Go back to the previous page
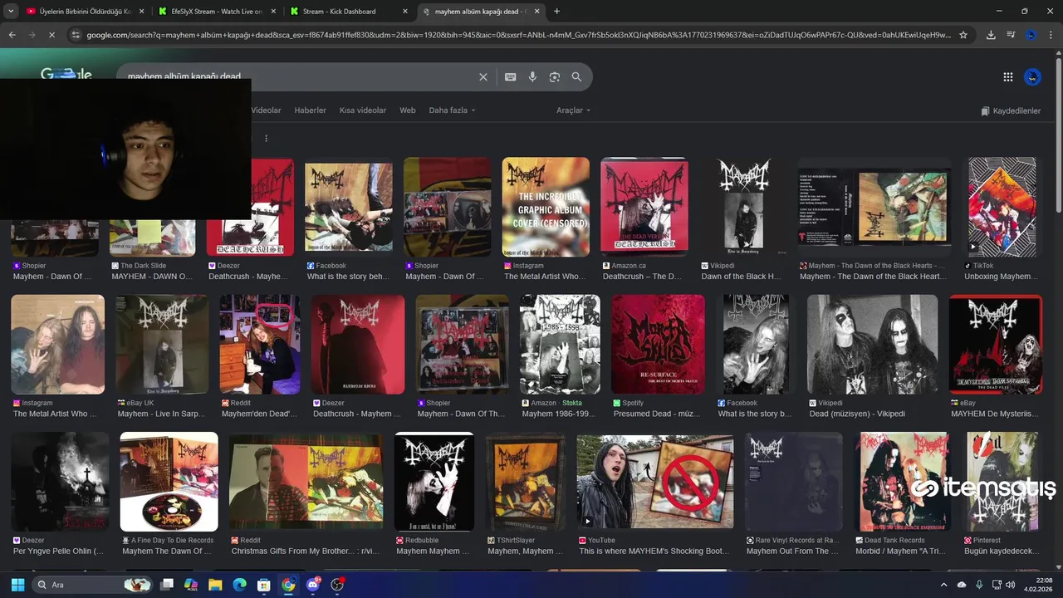 [x=12, y=35]
